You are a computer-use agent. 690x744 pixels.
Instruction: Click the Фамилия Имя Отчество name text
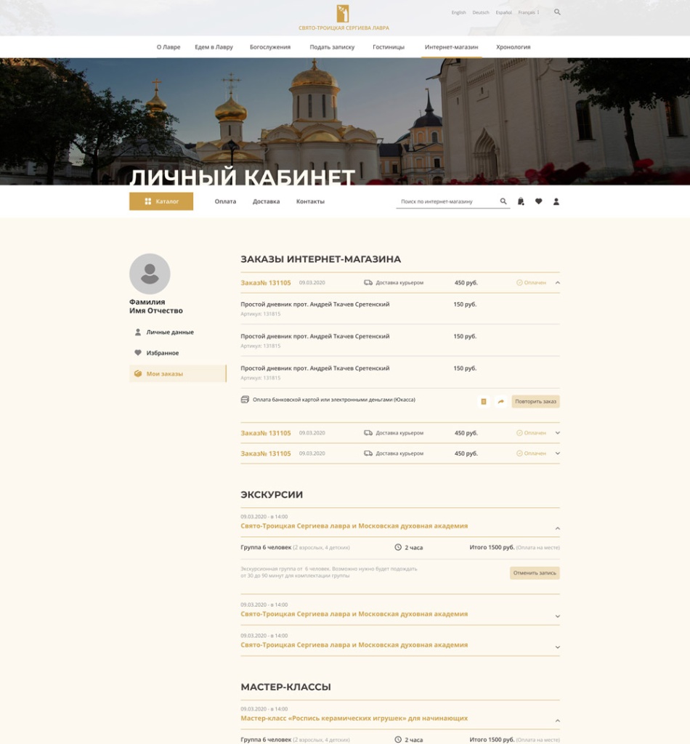[x=156, y=306]
